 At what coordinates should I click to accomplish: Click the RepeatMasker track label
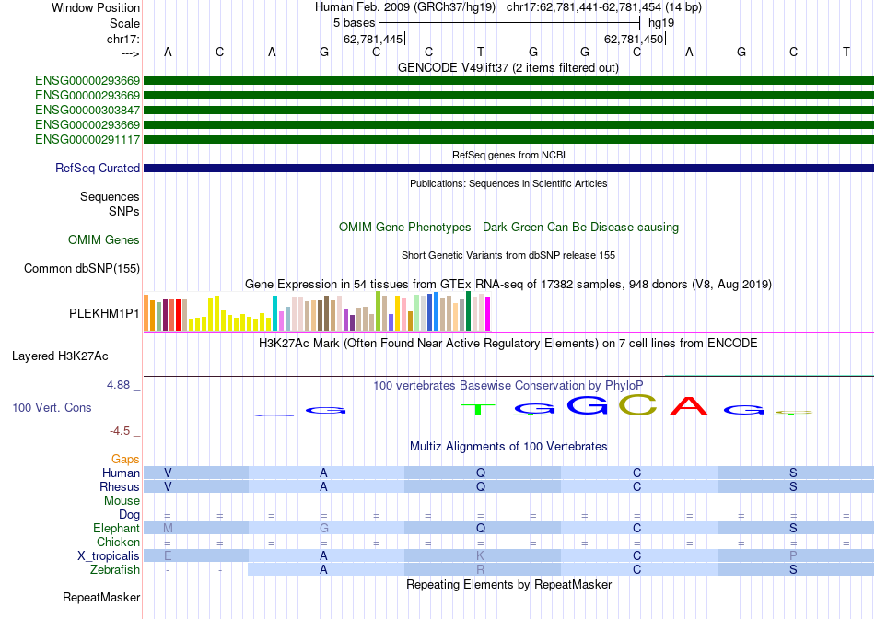pos(101,597)
